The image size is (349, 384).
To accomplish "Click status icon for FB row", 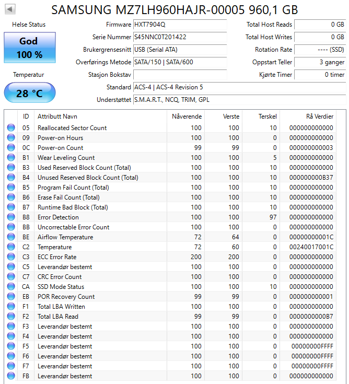I will coord(11,376).
